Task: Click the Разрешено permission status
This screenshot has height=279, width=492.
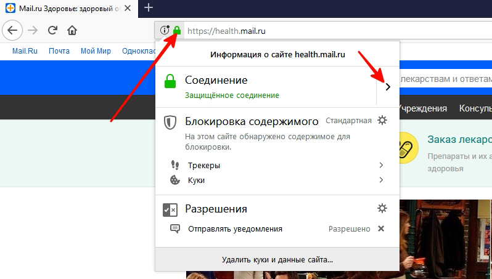Action: pos(349,229)
